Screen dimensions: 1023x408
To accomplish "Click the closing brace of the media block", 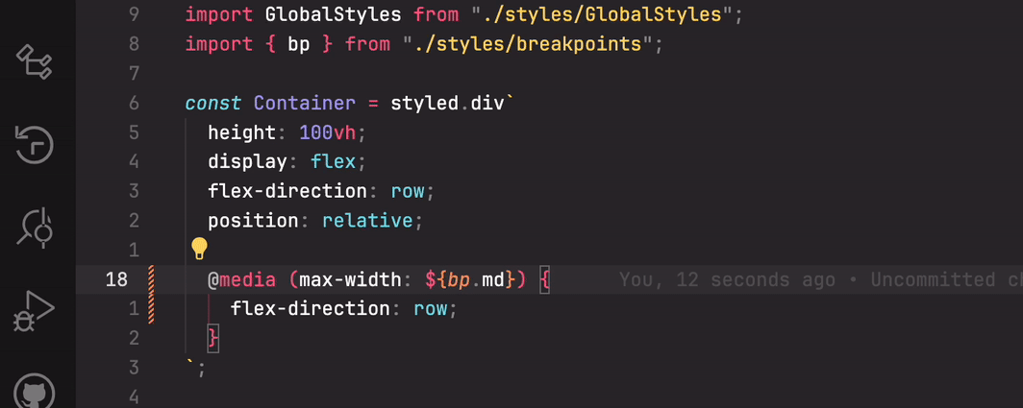I will point(213,338).
